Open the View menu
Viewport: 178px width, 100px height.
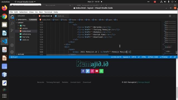click(31, 12)
